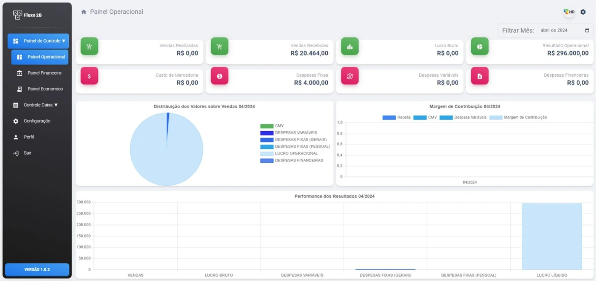Go to Painel Financeiro
596x281 pixels.
point(44,73)
